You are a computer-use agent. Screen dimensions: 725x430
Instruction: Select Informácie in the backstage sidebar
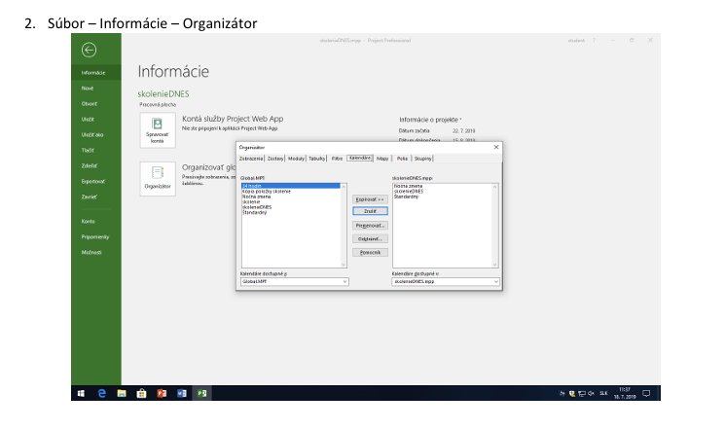[96, 73]
